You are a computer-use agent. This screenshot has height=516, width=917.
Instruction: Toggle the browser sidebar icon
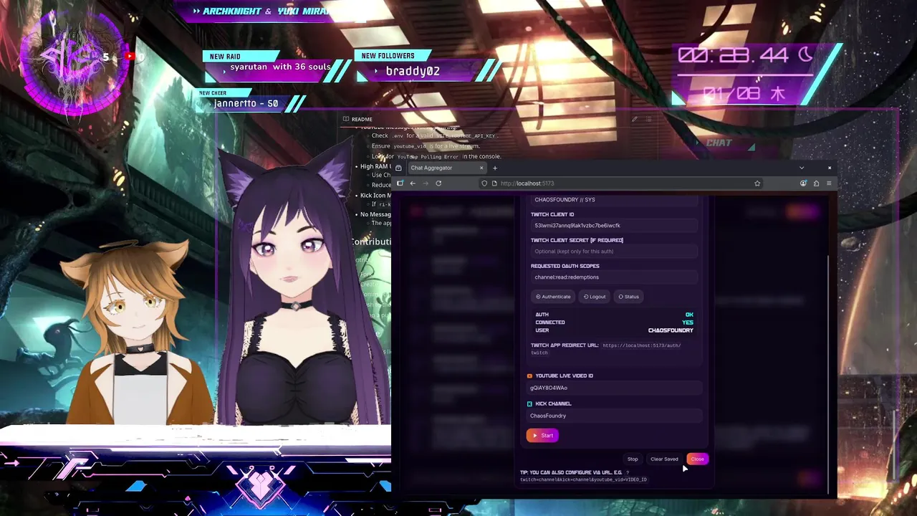[x=400, y=183]
